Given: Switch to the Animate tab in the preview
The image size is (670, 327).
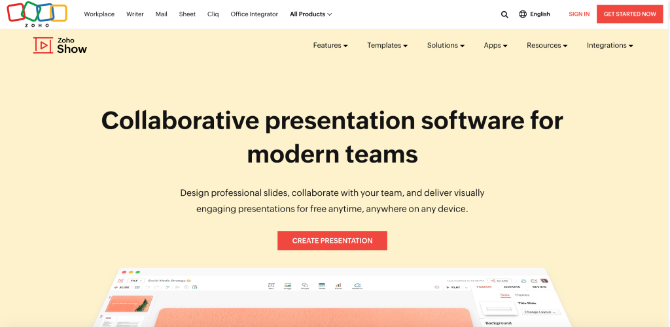Looking at the screenshot, I should [512, 287].
